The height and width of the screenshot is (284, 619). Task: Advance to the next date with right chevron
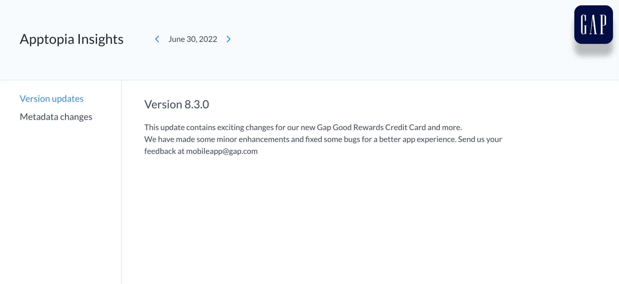228,39
